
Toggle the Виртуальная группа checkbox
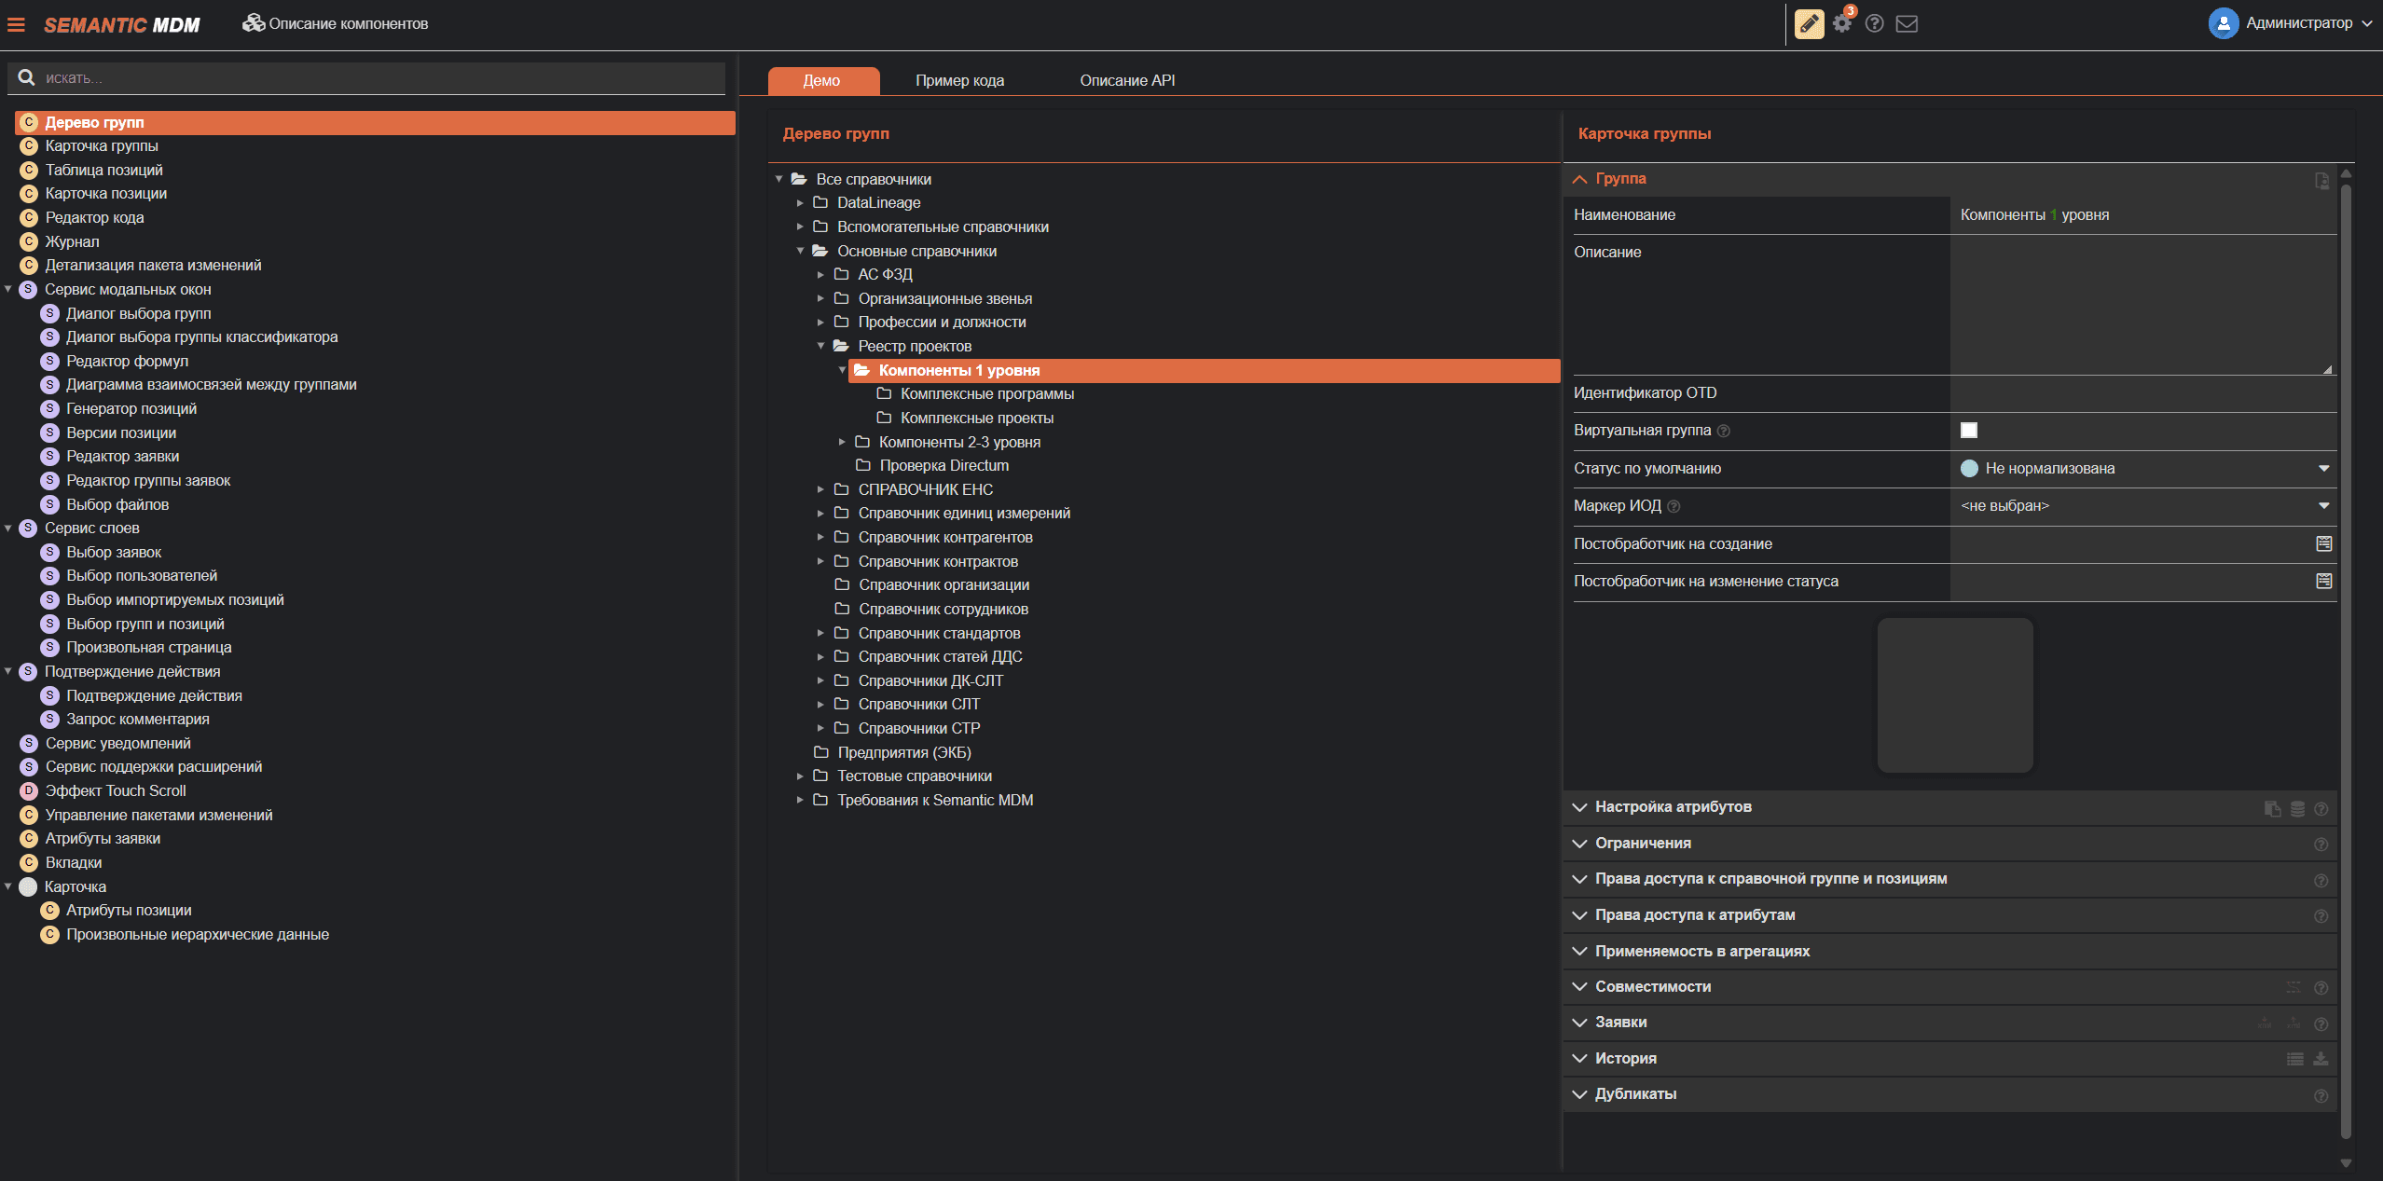click(x=1969, y=430)
